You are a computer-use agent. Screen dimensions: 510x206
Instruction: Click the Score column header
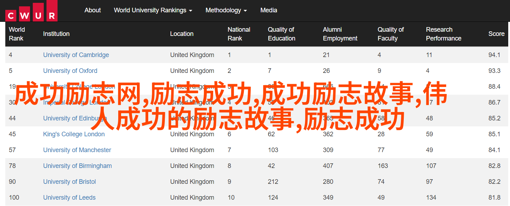(x=496, y=34)
